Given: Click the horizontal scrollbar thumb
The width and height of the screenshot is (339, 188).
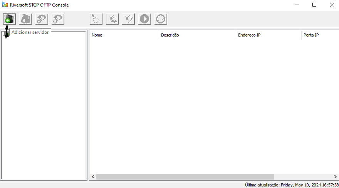Looking at the screenshot, I should tap(185, 176).
